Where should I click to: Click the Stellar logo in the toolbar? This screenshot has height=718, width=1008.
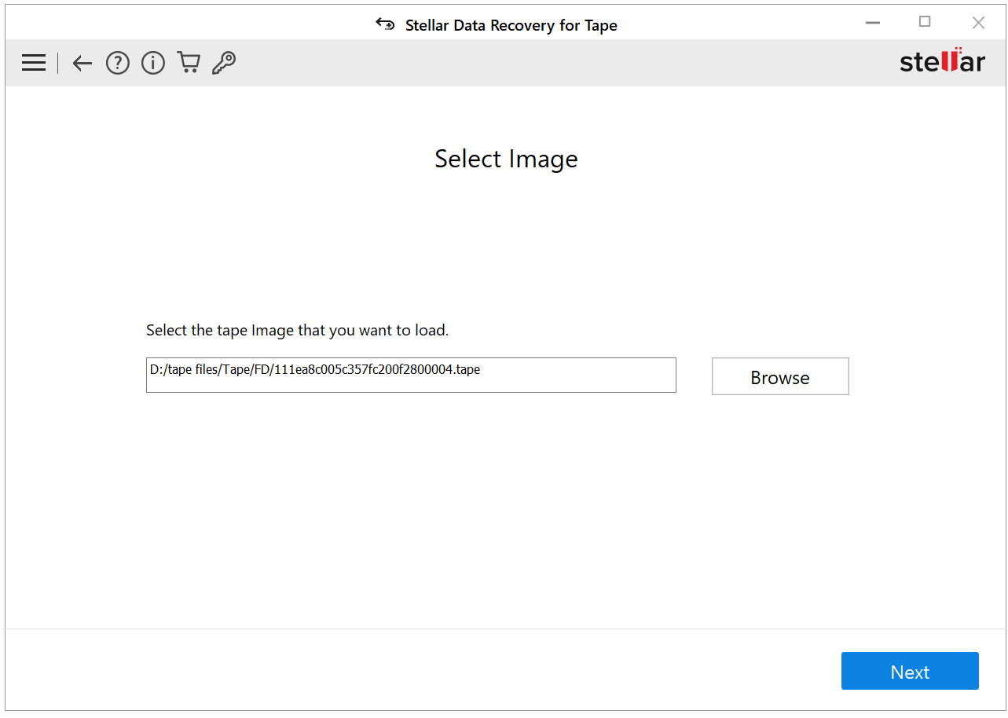[941, 61]
